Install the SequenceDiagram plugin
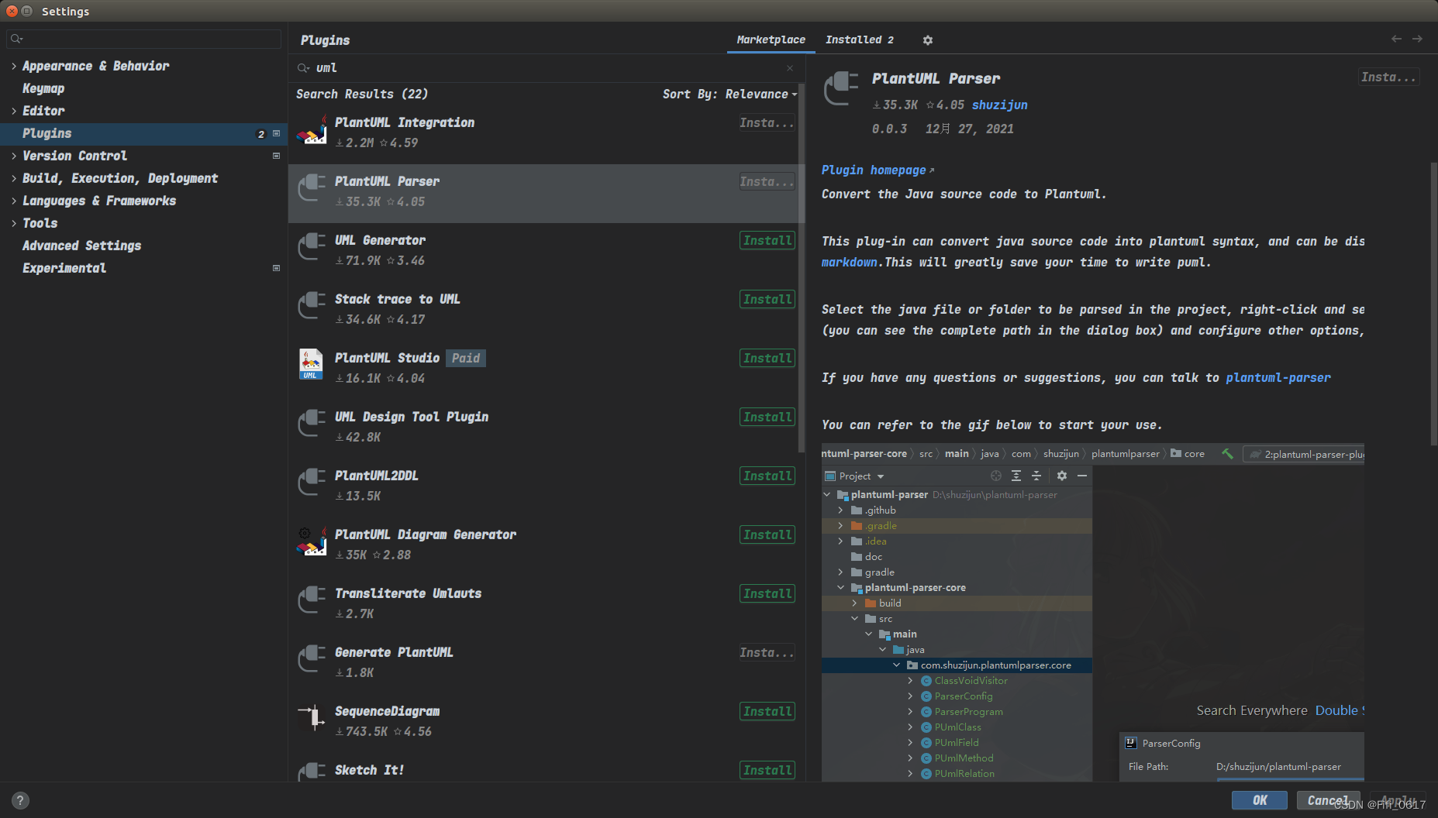Viewport: 1438px width, 818px height. click(767, 712)
